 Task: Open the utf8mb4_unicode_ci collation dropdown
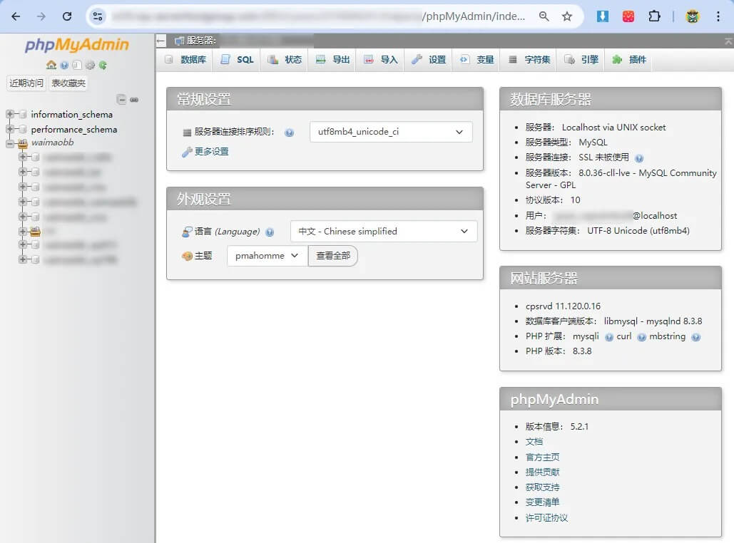391,131
